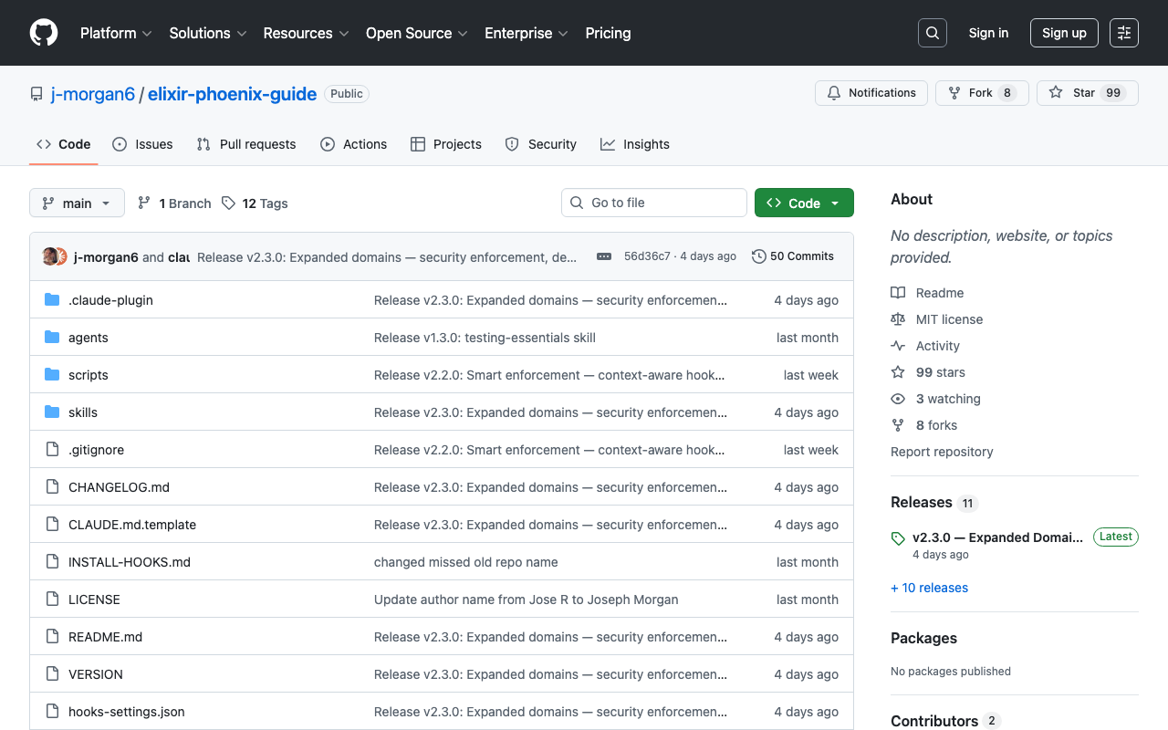The height and width of the screenshot is (730, 1168).
Task: Open the main branch dropdown
Action: pyautogui.click(x=77, y=203)
